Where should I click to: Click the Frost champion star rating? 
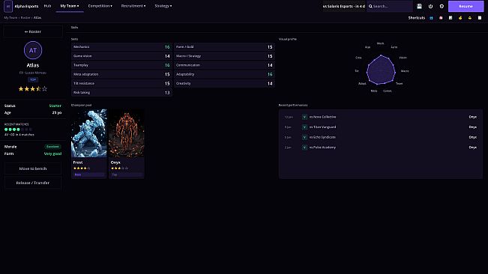tap(82, 168)
